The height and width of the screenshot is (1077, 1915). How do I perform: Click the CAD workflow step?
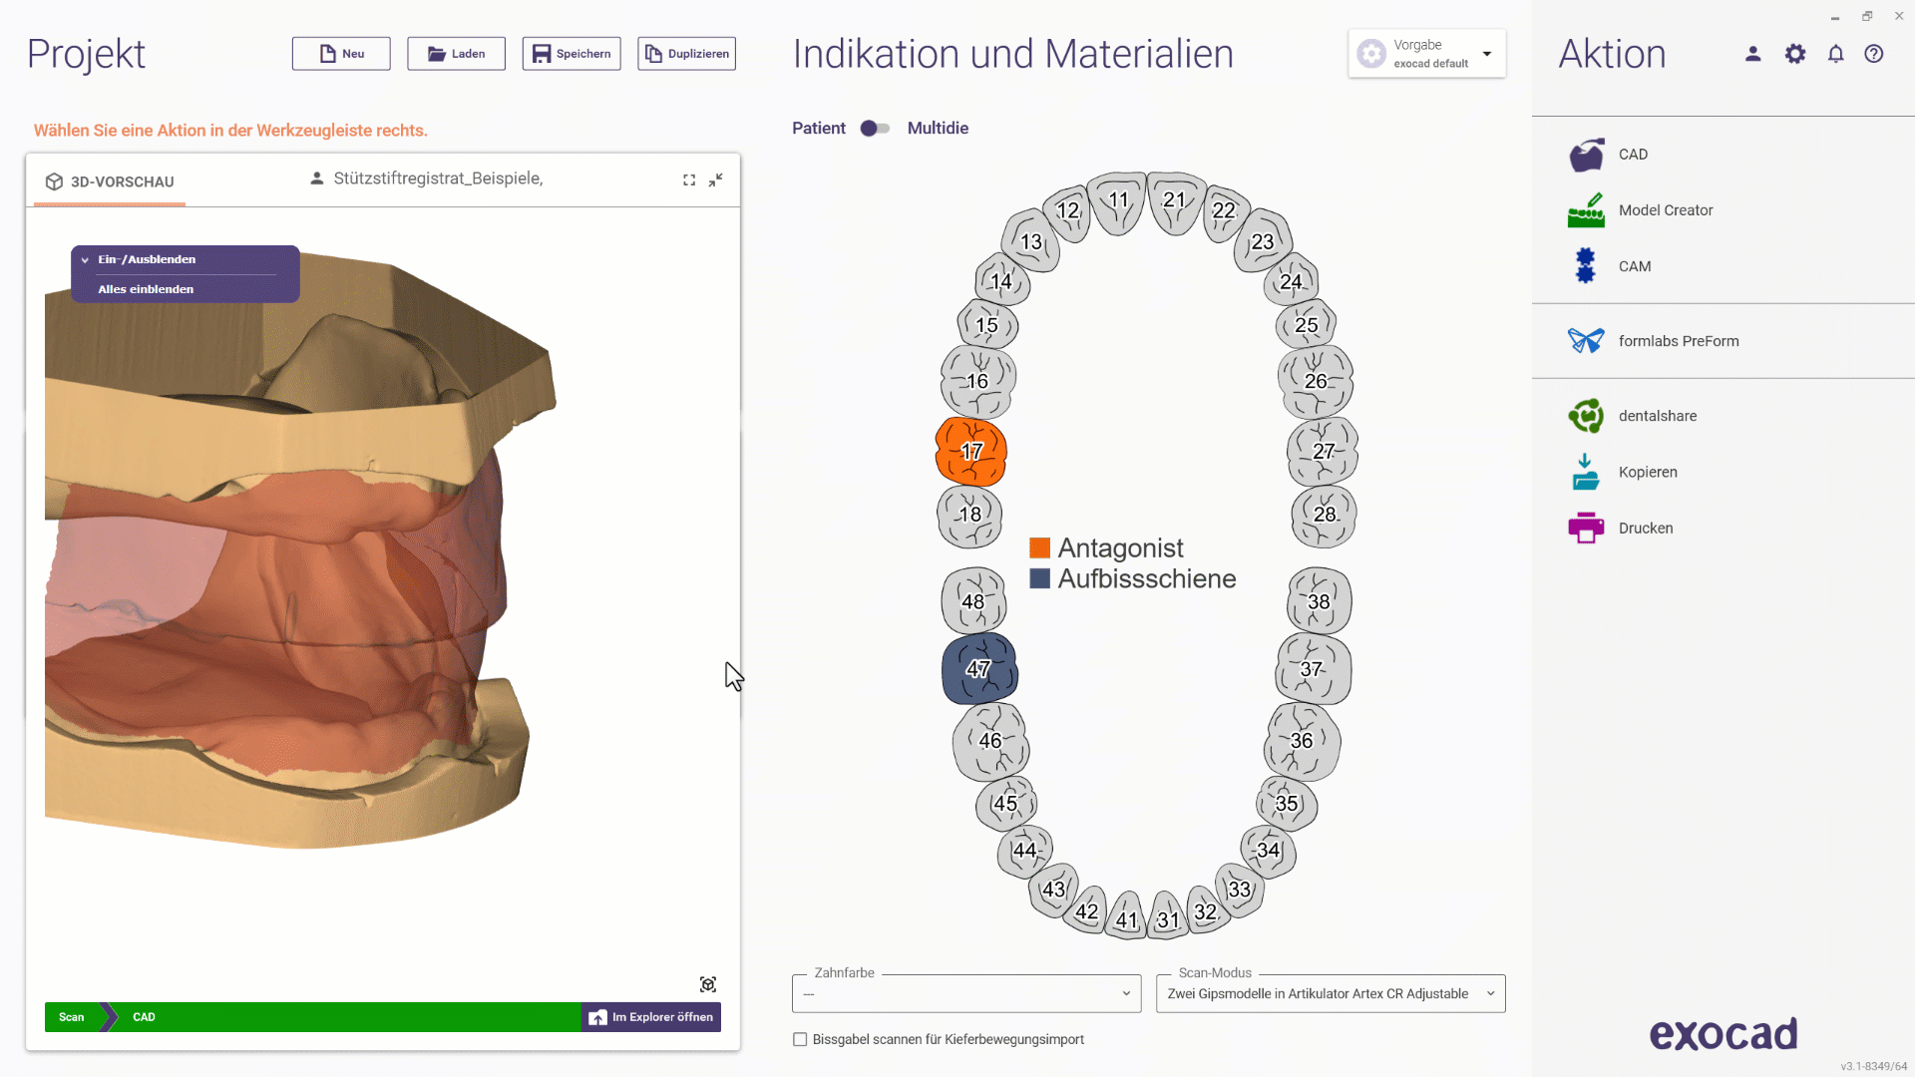pyautogui.click(x=144, y=1017)
